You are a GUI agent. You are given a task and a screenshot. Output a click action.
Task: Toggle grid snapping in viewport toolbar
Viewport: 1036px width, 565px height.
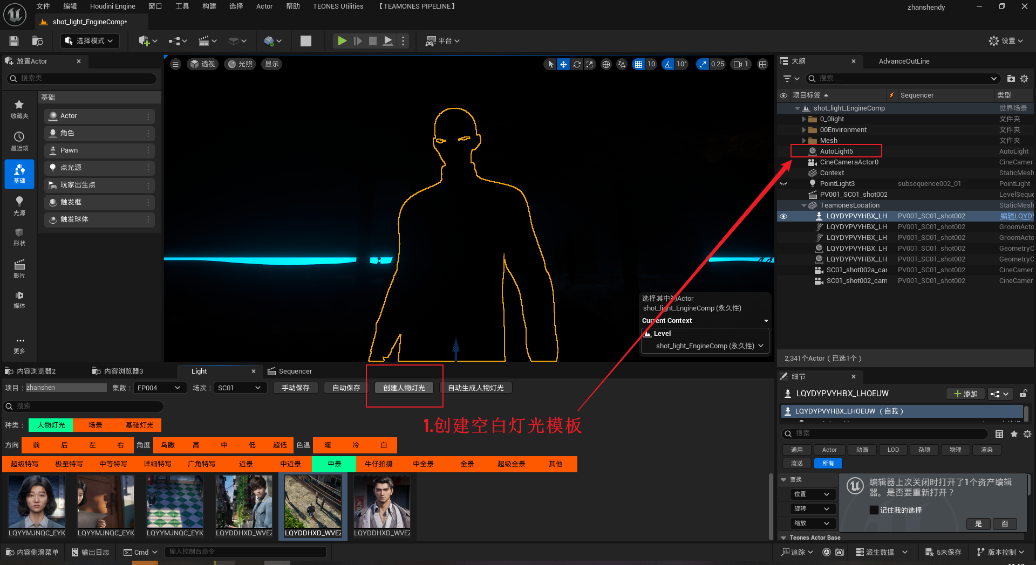pos(638,64)
